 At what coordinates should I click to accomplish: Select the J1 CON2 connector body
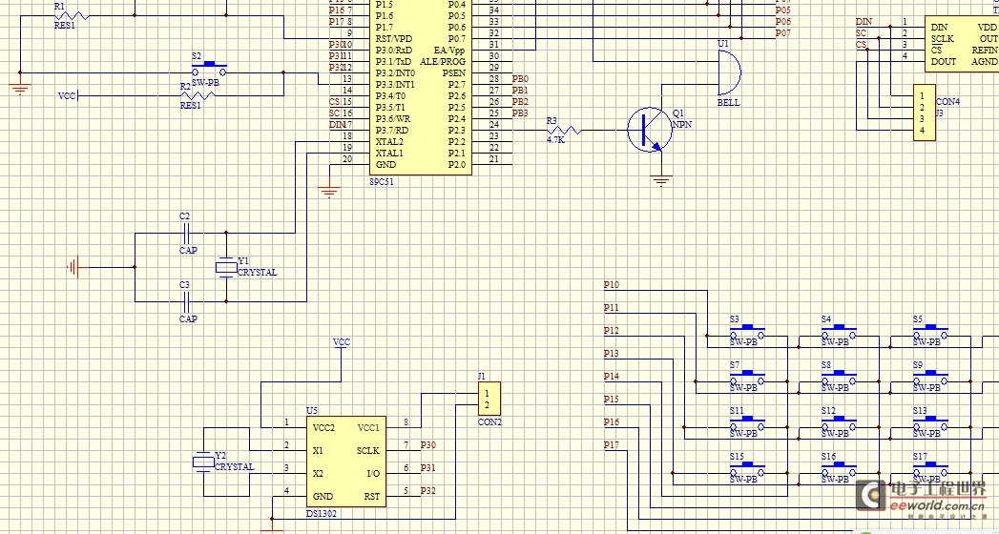point(489,399)
